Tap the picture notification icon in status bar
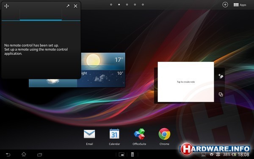Screen dimensions: 254x159 click(204, 154)
